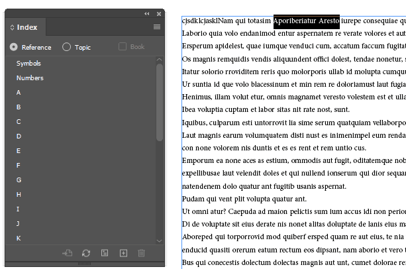This screenshot has width=406, height=269.
Task: Click the word 'Henimus' in the text
Action: click(x=197, y=97)
